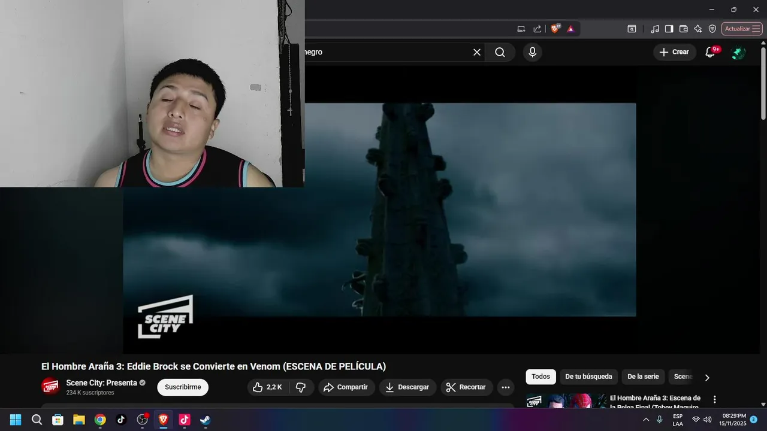Open the tab search icon in toolbar
The height and width of the screenshot is (431, 767).
click(x=632, y=29)
